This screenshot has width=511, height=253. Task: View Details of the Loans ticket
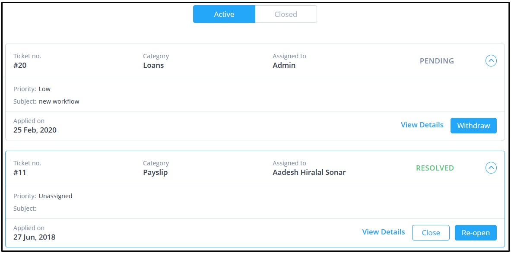pyautogui.click(x=422, y=125)
